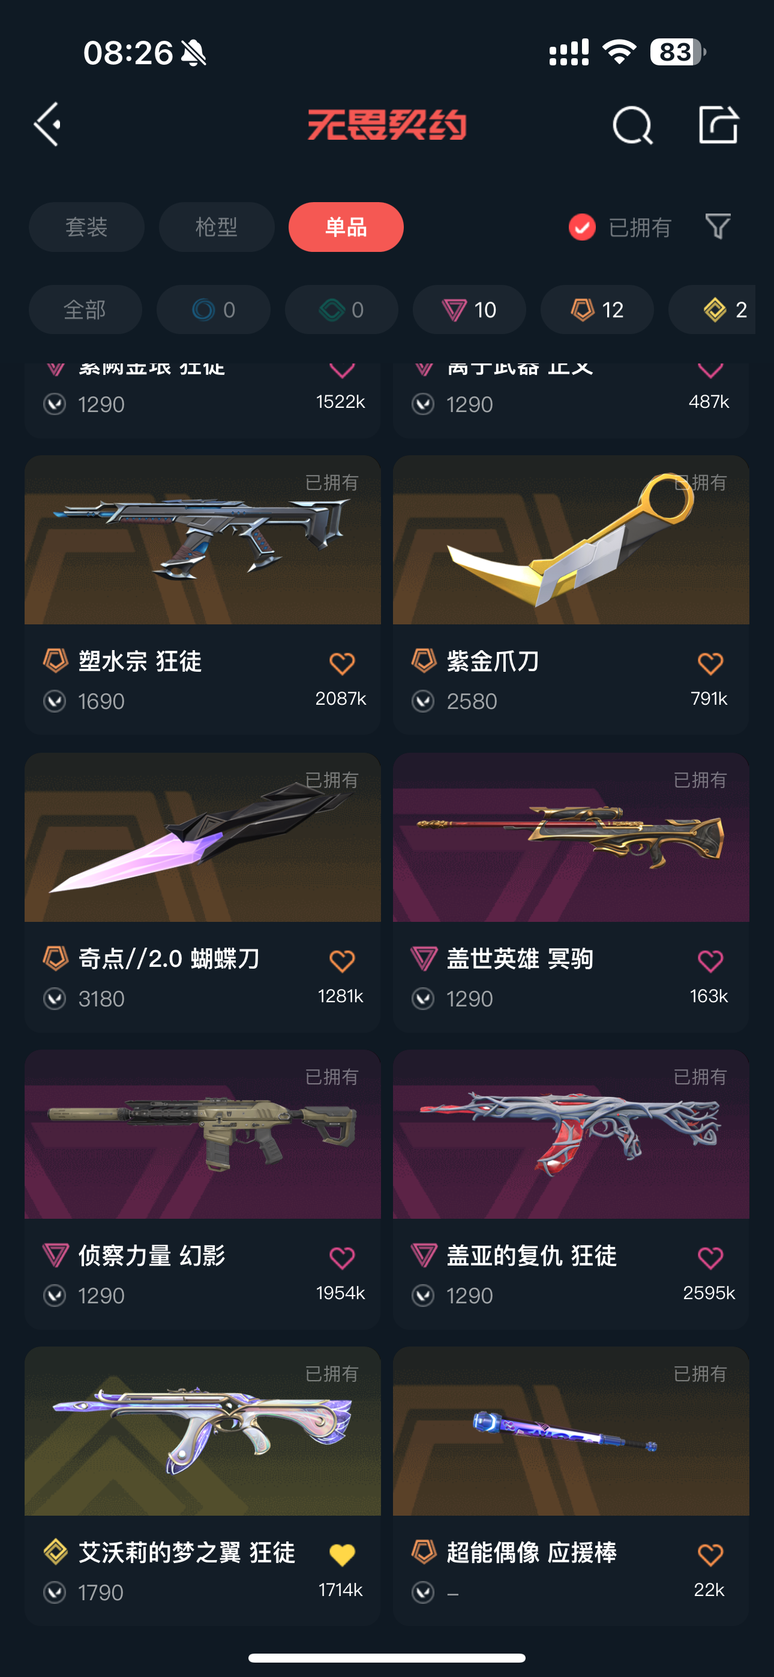Image resolution: width=774 pixels, height=1677 pixels.
Task: Open the search magnifier icon
Action: pos(632,124)
